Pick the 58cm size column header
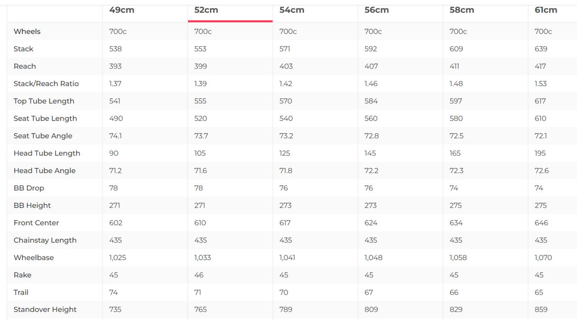577x325 pixels. pos(462,10)
